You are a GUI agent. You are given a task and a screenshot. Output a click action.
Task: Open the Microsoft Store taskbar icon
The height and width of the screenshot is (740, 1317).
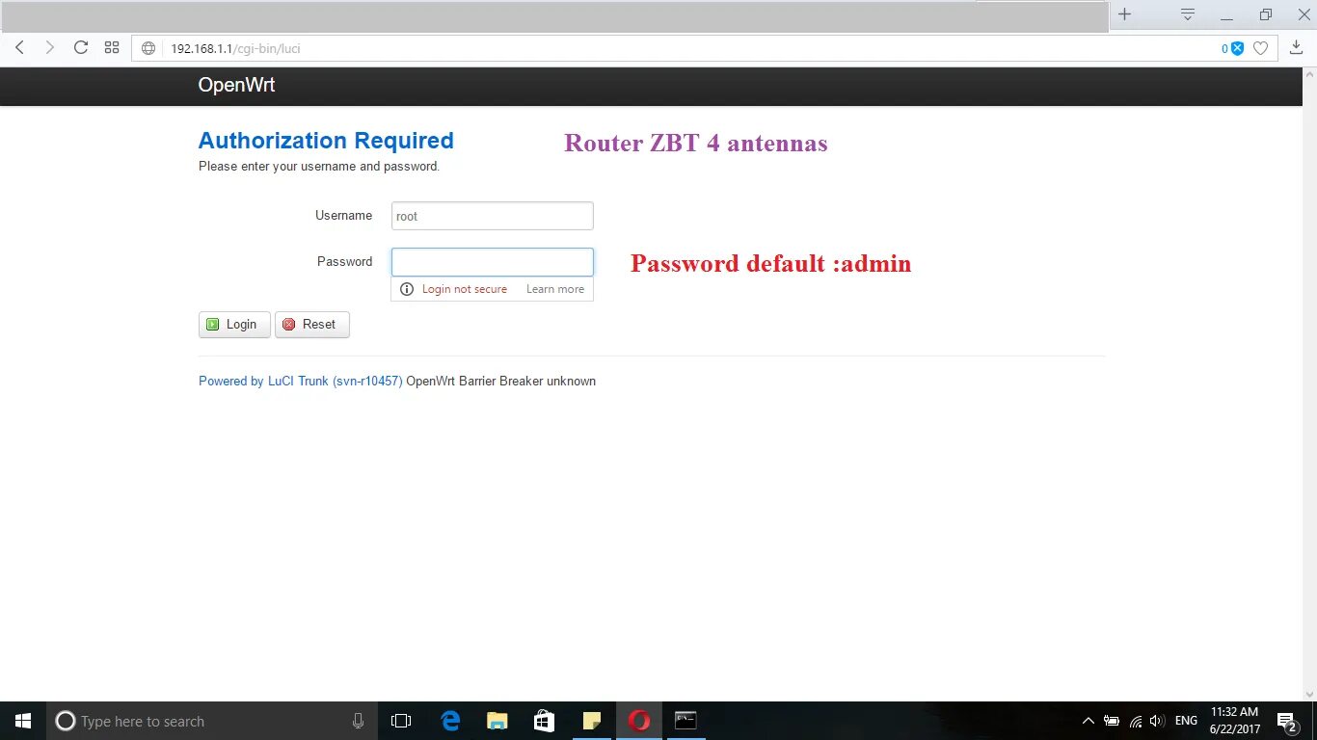tap(544, 721)
